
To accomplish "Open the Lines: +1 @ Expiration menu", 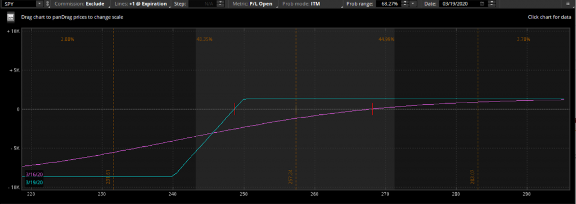I will tap(141, 4).
